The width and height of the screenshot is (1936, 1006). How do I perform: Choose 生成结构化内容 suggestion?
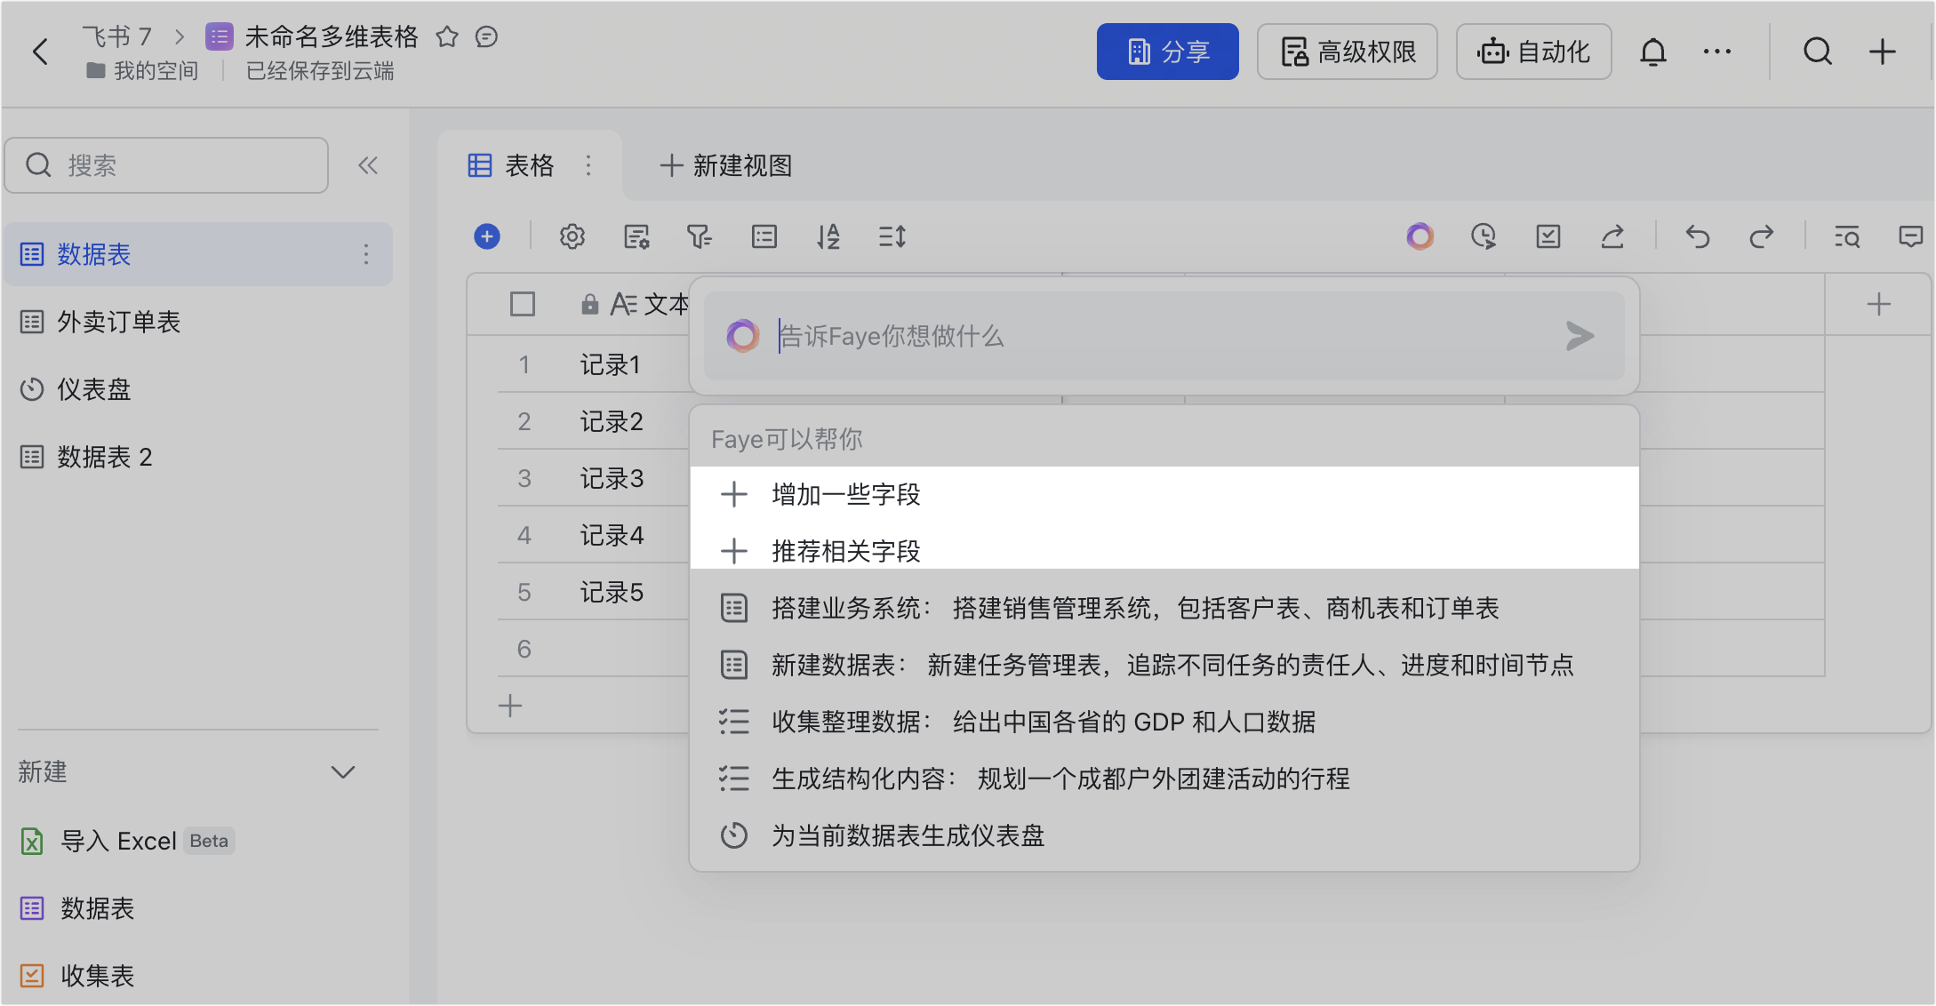click(1164, 778)
